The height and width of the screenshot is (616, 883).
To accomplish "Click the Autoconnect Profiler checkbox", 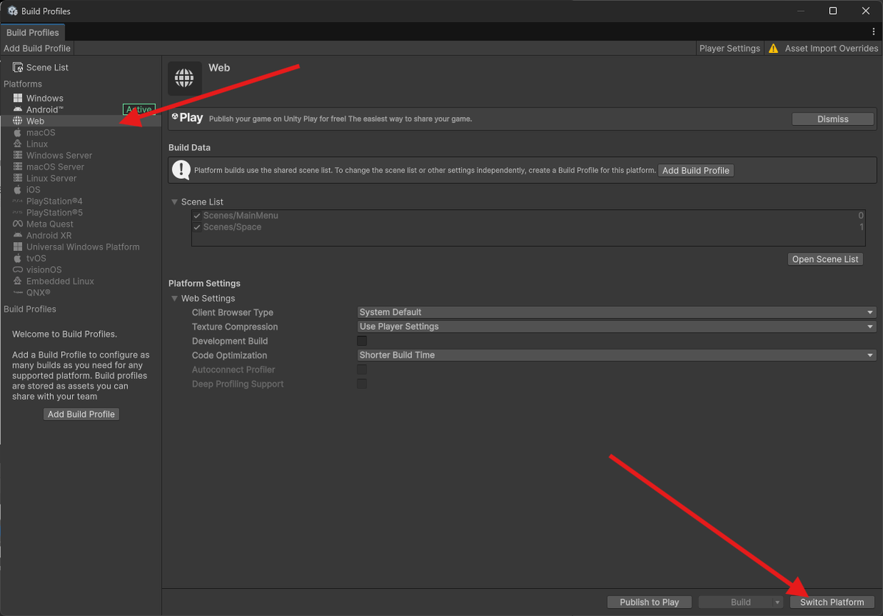I will 362,369.
